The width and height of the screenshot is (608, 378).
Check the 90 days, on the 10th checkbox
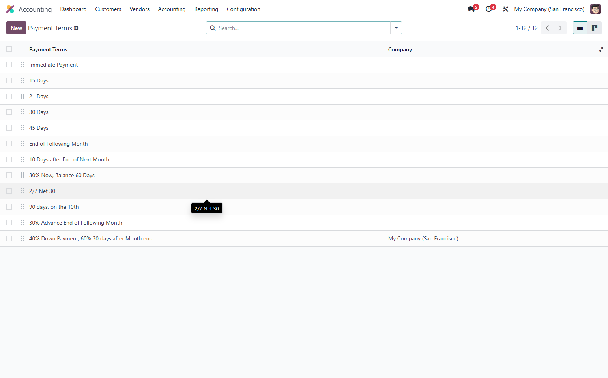click(x=9, y=207)
